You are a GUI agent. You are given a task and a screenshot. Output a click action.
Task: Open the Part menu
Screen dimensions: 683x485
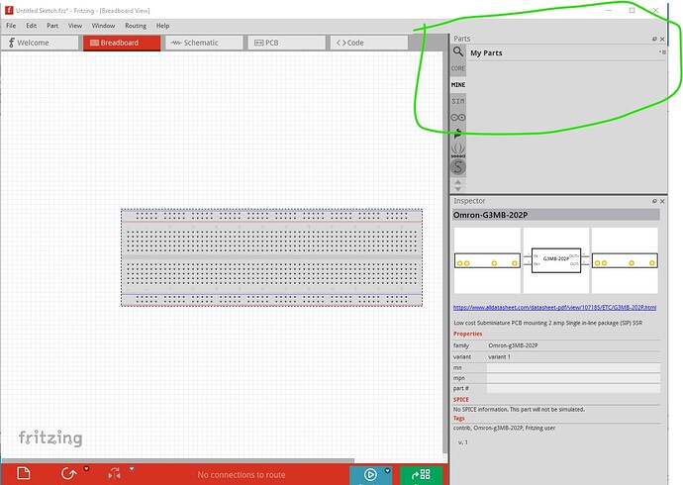(x=52, y=26)
